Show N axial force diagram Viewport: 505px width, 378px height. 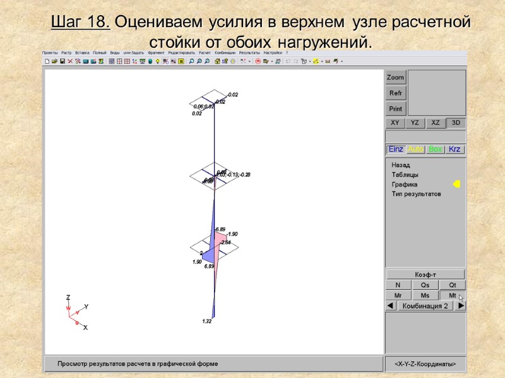[x=398, y=285]
